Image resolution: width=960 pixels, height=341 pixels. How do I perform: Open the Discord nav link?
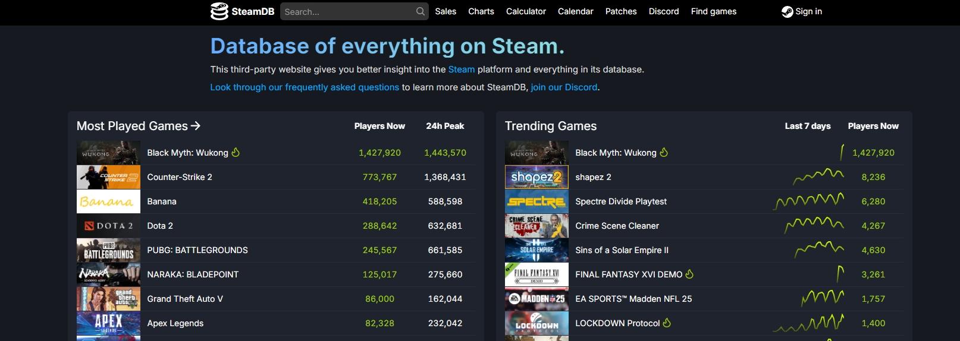tap(664, 11)
